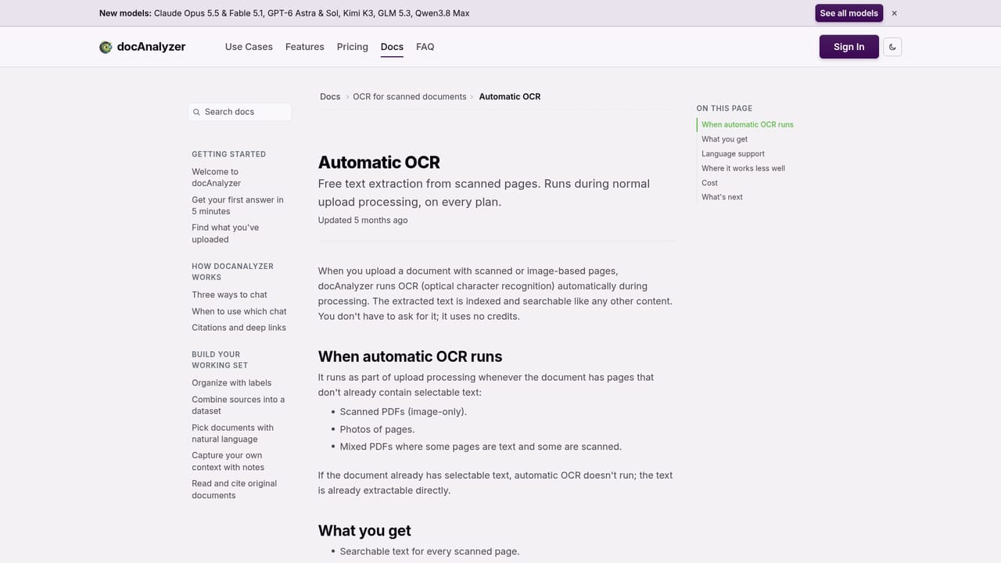The height and width of the screenshot is (563, 1001).
Task: Open the Use Cases menu item
Action: click(249, 47)
